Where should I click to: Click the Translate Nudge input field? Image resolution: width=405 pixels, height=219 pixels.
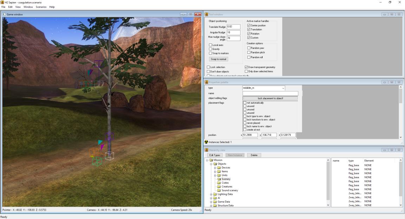[x=233, y=27]
